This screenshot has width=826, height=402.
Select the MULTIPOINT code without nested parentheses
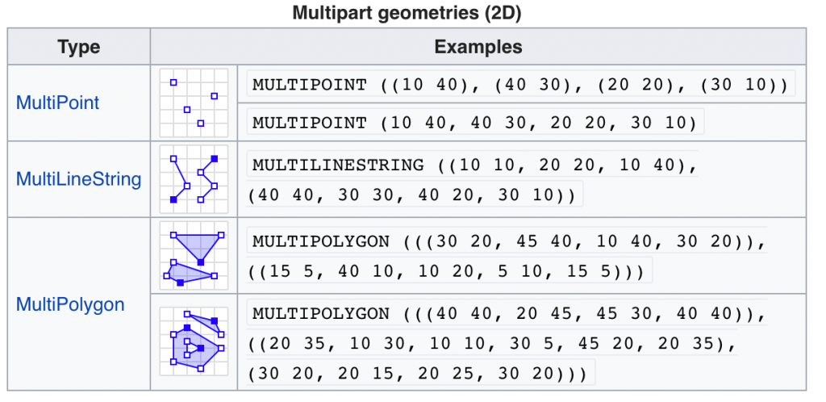click(x=476, y=123)
